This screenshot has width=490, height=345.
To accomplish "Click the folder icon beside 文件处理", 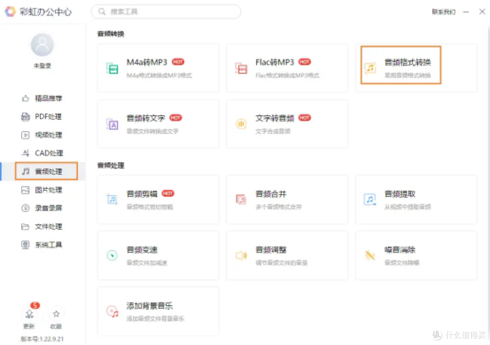I will pyautogui.click(x=25, y=227).
